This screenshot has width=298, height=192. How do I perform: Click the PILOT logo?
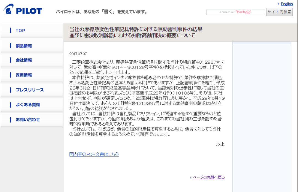click(x=23, y=9)
